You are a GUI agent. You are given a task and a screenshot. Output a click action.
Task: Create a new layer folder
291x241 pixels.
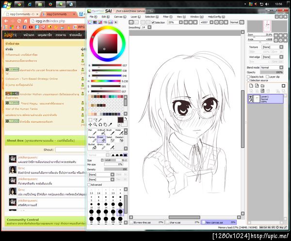click(x=262, y=86)
